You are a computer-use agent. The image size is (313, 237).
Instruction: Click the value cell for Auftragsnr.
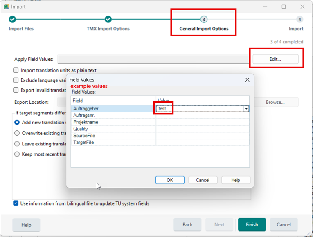click(203, 115)
